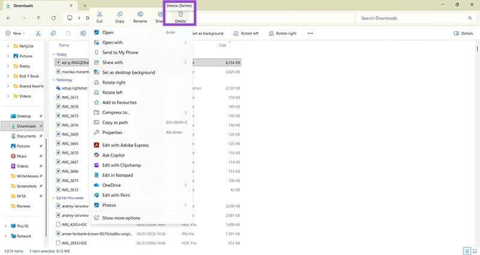Viewport: 480px width, 255px height.
Task: Refresh the Downloads folder
Action: 53,18
